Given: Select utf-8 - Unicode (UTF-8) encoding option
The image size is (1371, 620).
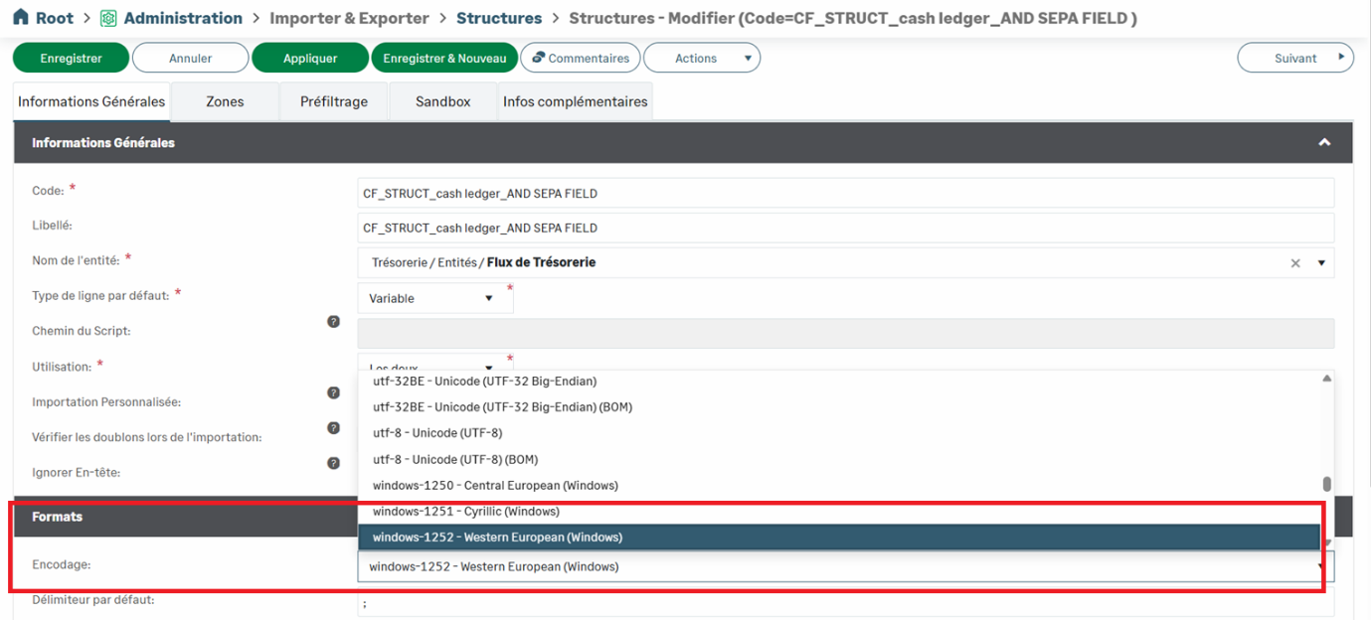Looking at the screenshot, I should click(x=437, y=433).
